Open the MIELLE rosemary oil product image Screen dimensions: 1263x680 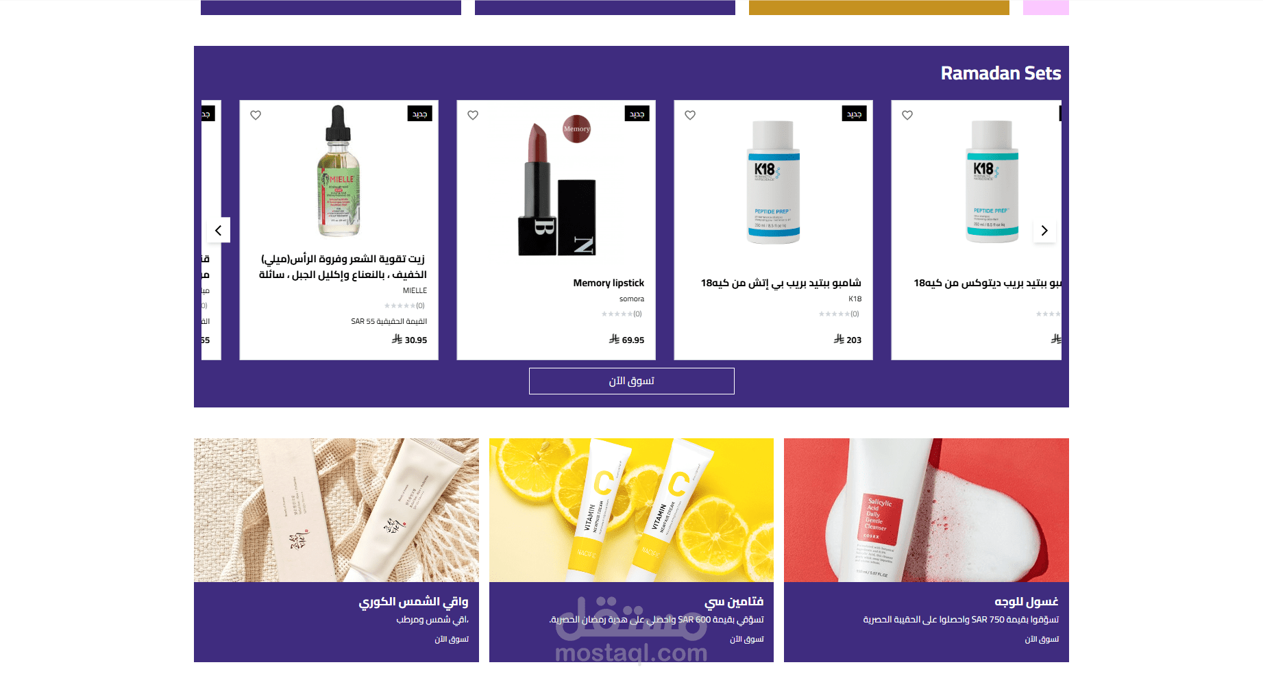coord(339,171)
